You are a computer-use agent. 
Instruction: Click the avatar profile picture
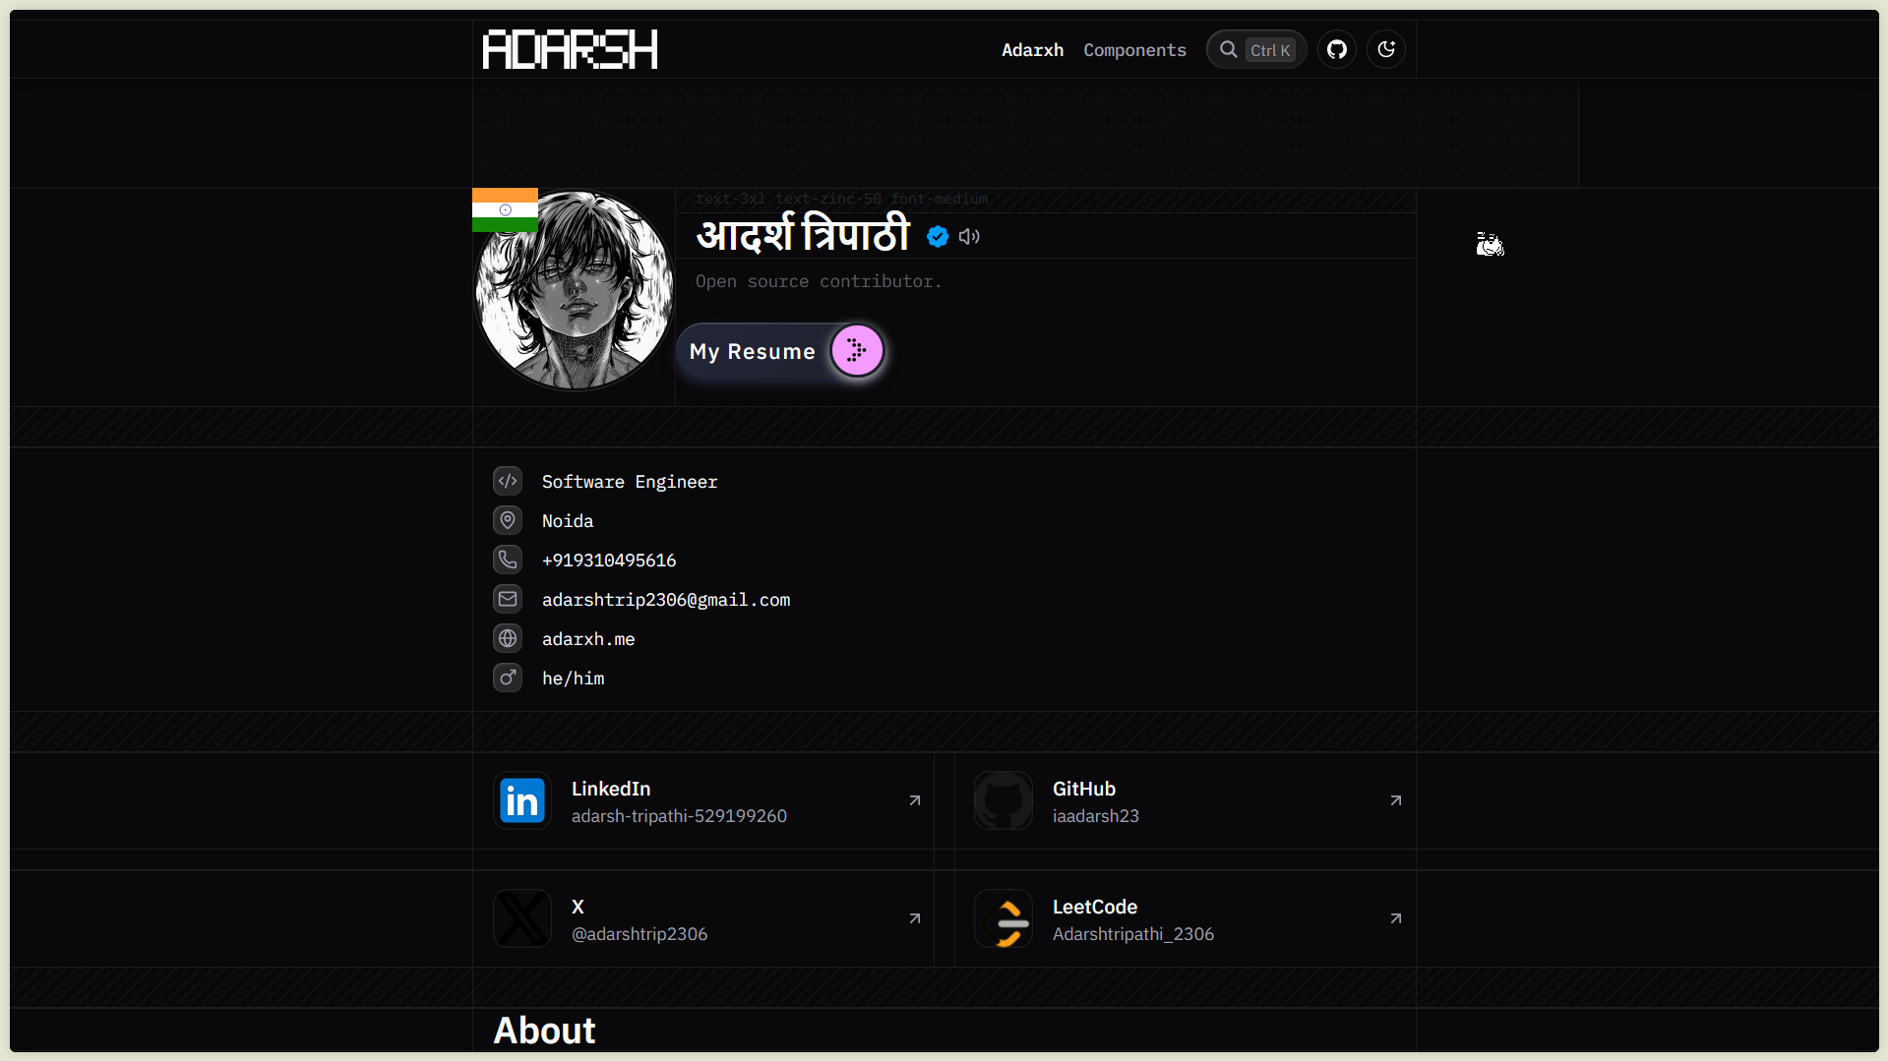[x=575, y=290]
